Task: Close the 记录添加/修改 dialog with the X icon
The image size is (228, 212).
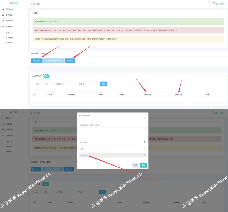Action: coord(145,118)
